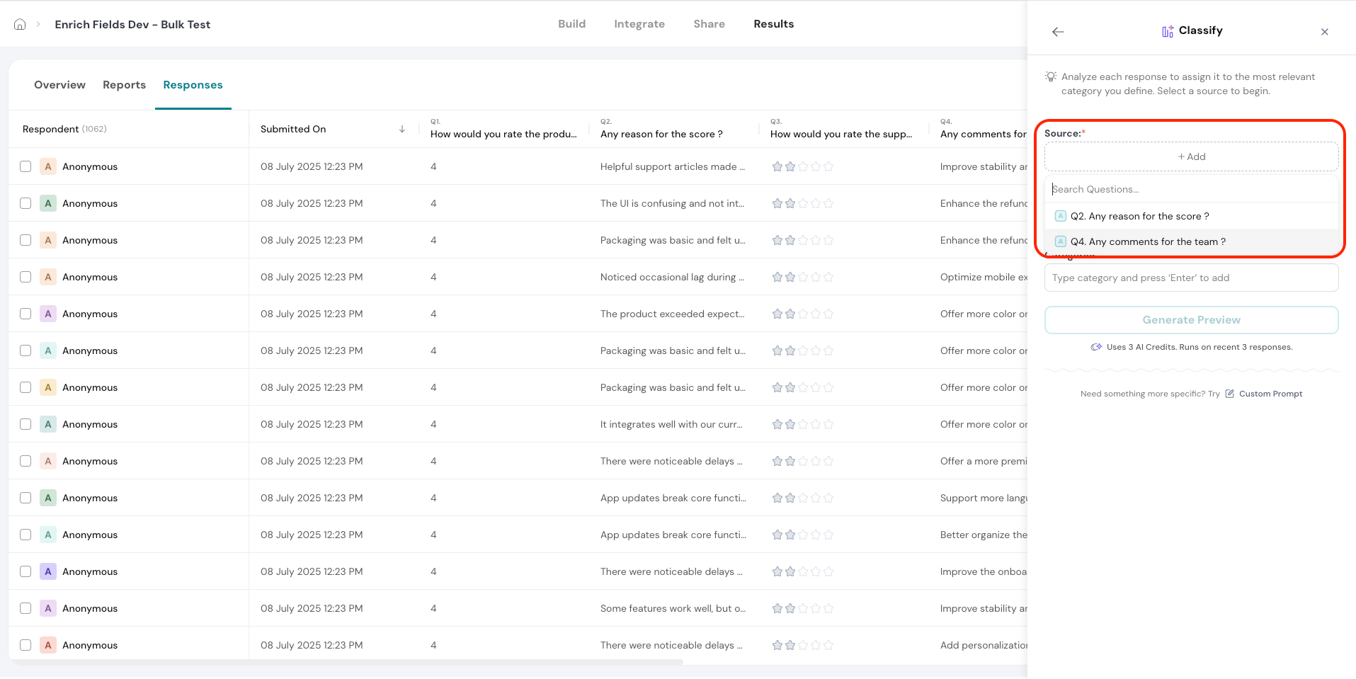This screenshot has width=1356, height=679.
Task: Focus the Search Questions input field
Action: point(1191,189)
